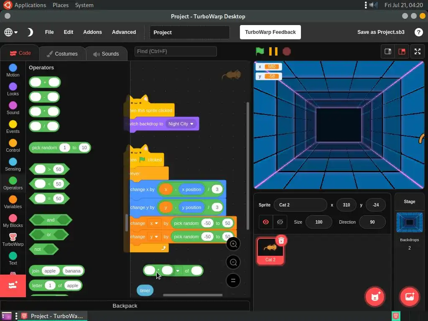The width and height of the screenshot is (428, 321).
Task: Select the My Blocks category
Action: [x=13, y=221]
